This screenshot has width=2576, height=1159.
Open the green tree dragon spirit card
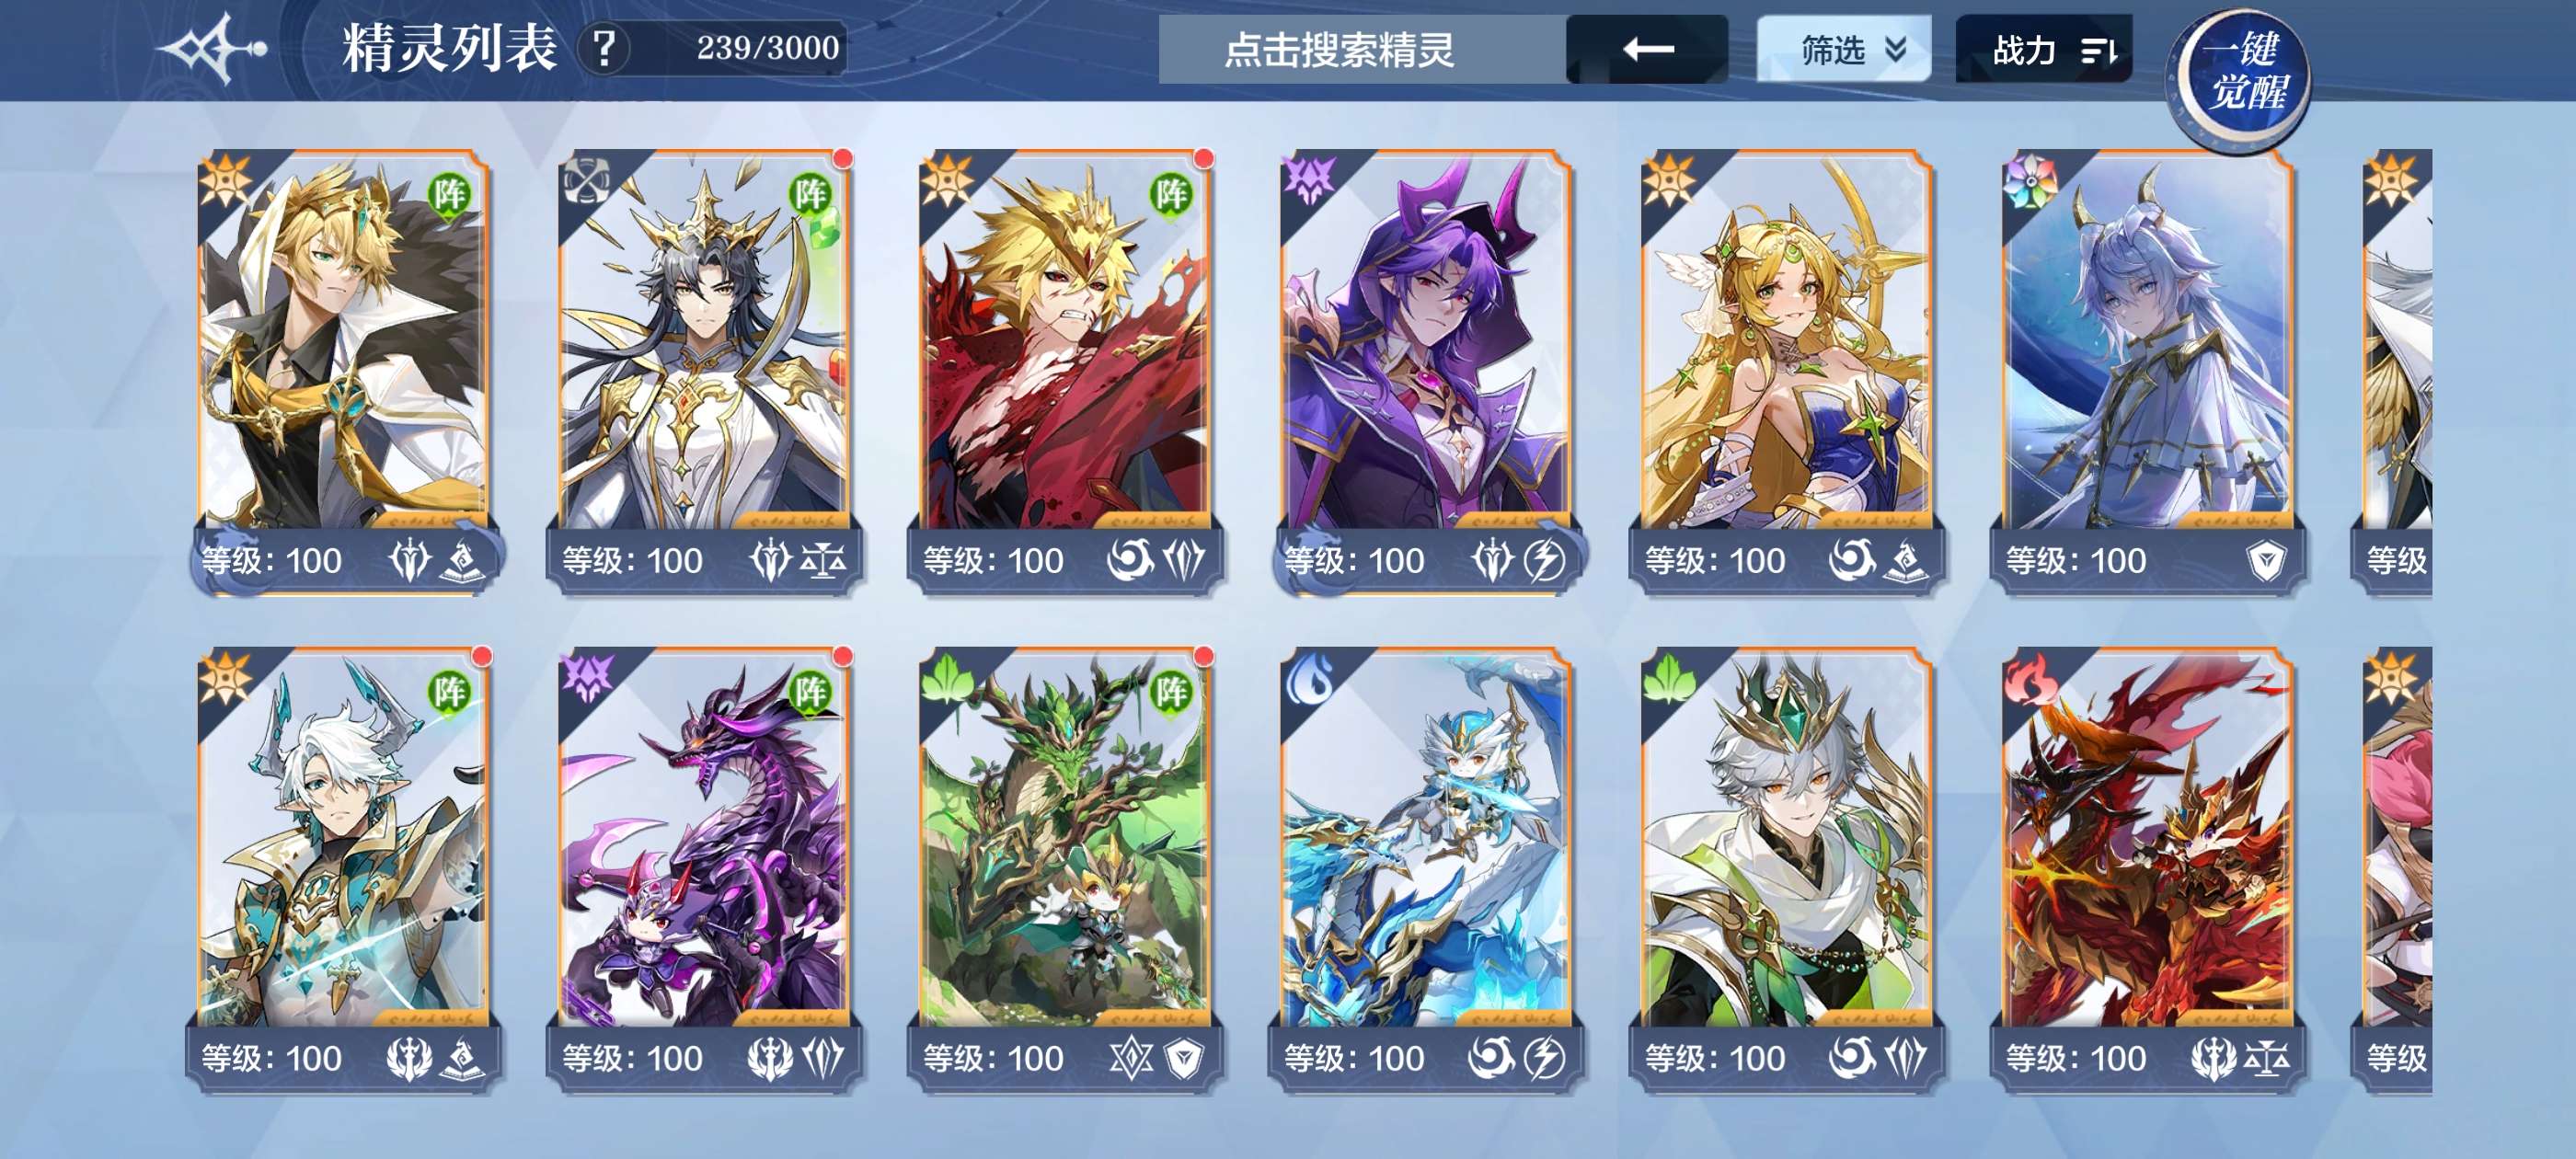point(1064,870)
